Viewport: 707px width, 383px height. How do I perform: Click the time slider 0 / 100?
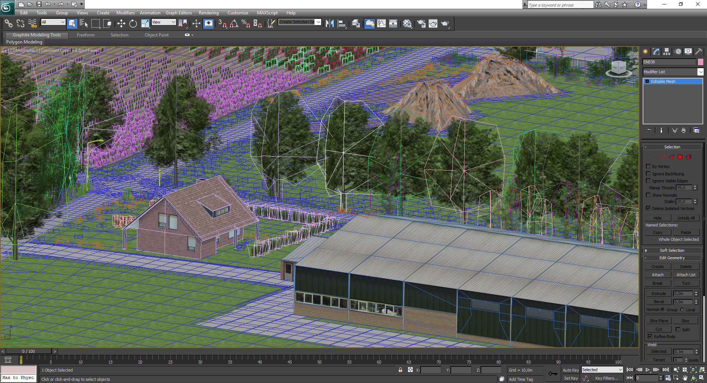pyautogui.click(x=28, y=351)
